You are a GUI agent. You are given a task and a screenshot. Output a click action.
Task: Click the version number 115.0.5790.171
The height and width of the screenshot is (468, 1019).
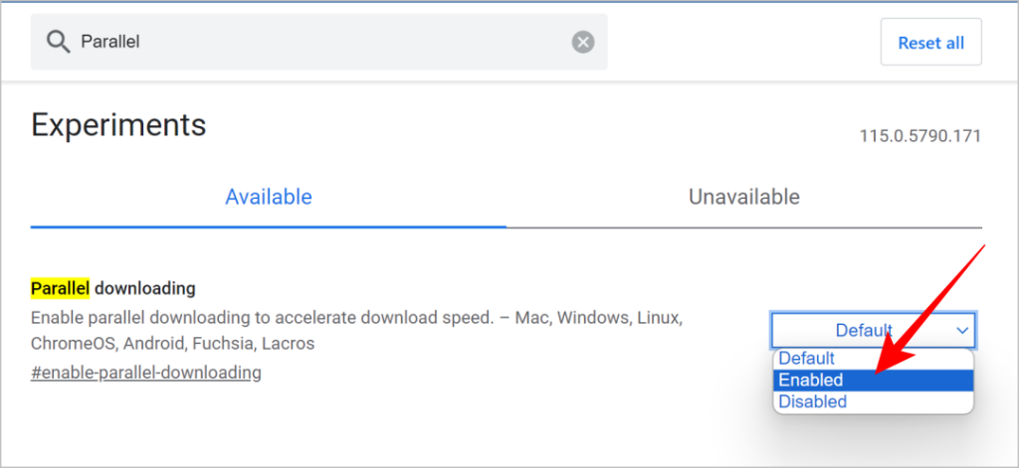coord(920,136)
